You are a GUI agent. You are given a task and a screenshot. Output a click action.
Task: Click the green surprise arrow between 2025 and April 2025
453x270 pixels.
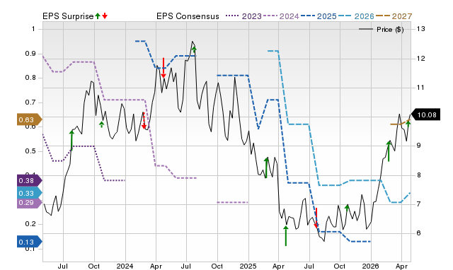(266, 168)
